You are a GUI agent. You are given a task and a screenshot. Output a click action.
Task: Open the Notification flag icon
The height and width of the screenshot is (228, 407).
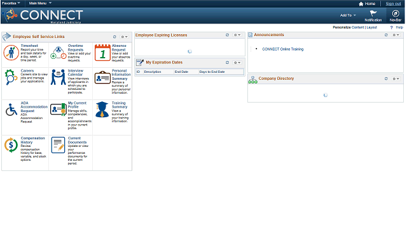click(373, 13)
